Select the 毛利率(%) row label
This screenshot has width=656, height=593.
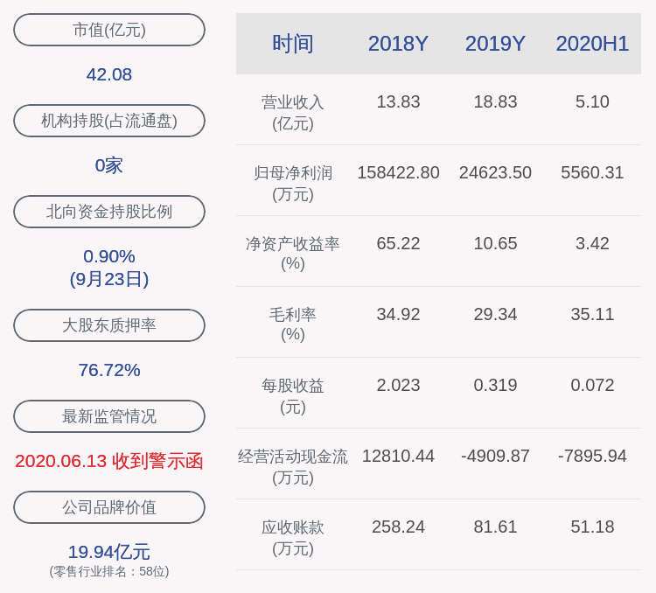pos(293,324)
